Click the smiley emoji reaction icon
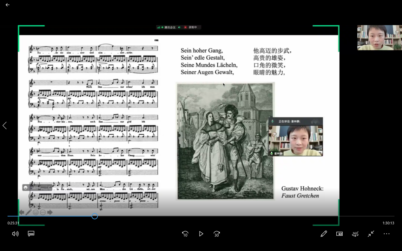402x251 pixels. [x=26, y=188]
